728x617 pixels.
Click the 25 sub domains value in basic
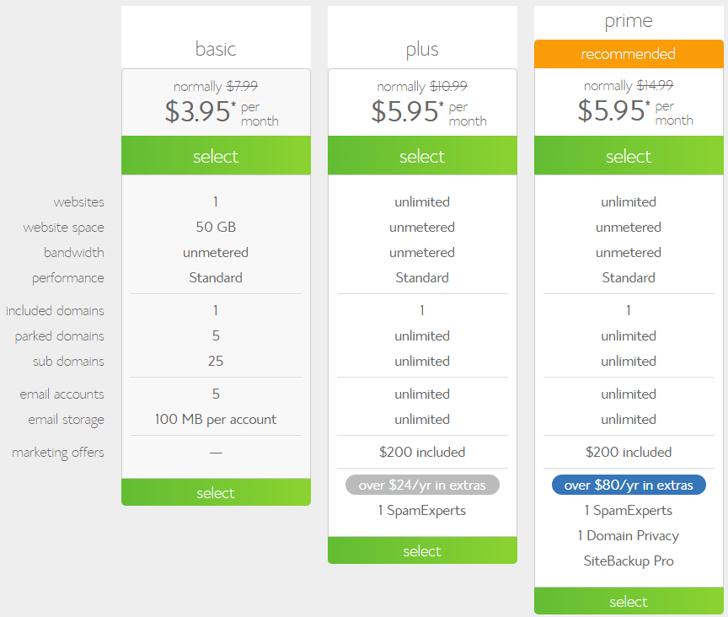point(216,361)
